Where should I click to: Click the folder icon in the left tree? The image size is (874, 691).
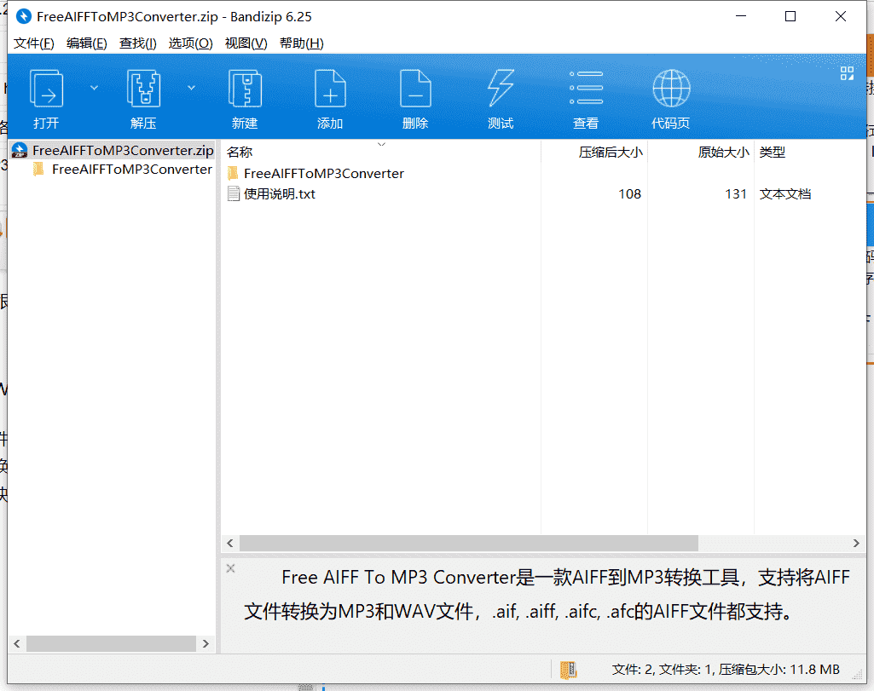(x=38, y=170)
